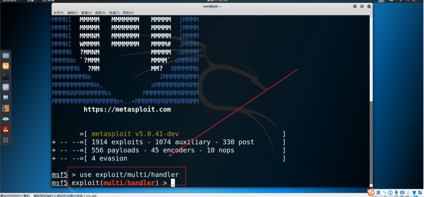This screenshot has width=424, height=197.
Task: Click the terminal cursor block at prompt
Action: coord(173,183)
